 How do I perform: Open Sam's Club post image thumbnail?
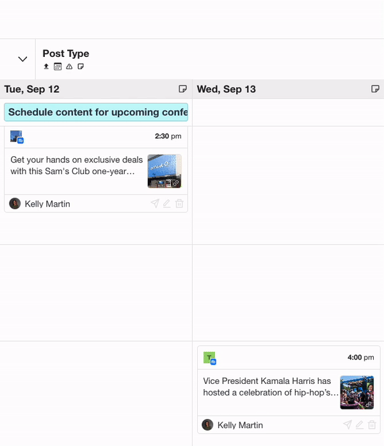[164, 171]
